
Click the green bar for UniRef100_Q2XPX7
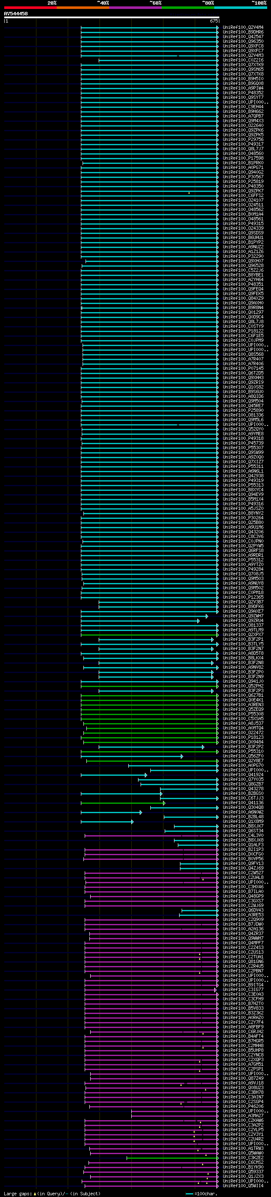(149, 635)
